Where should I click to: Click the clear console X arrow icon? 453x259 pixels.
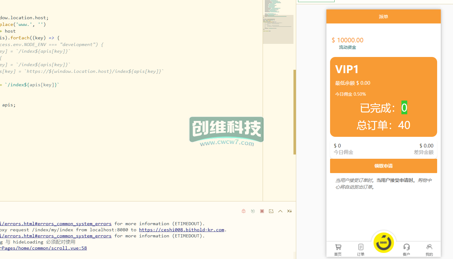[289, 211]
